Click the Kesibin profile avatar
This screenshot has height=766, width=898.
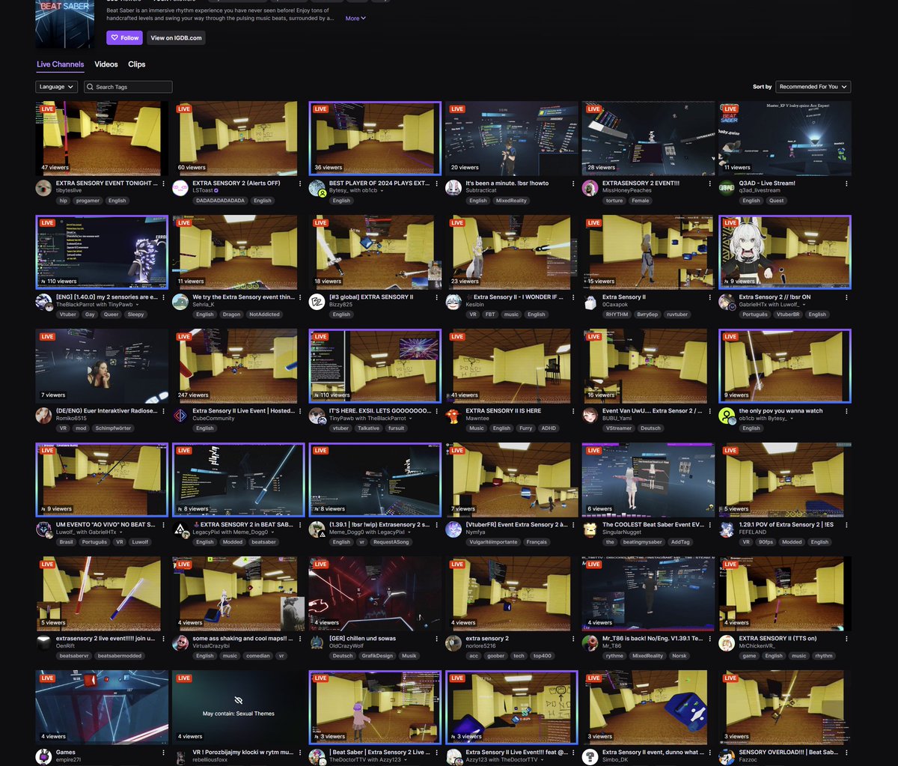(453, 302)
